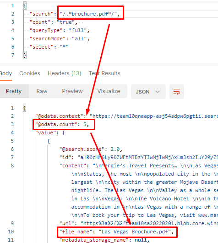Image resolution: width=218 pixels, height=243 pixels.
Task: Click the null value of metadata_storage_name
Action: tap(141, 240)
